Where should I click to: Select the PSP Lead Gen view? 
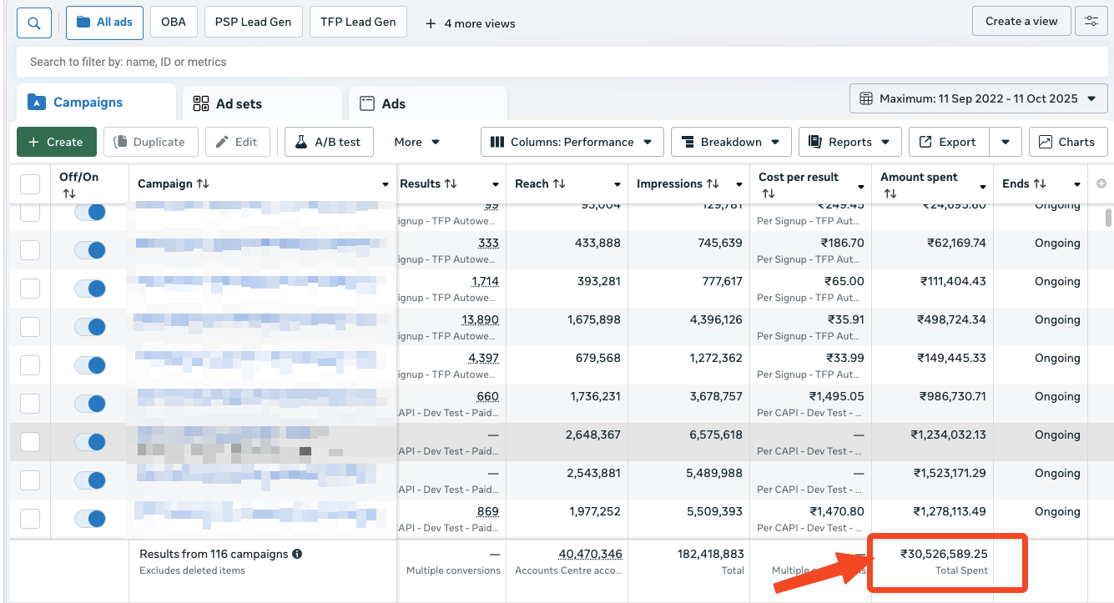point(253,22)
